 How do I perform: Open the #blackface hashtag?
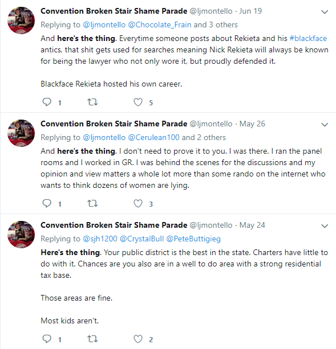click(308, 38)
